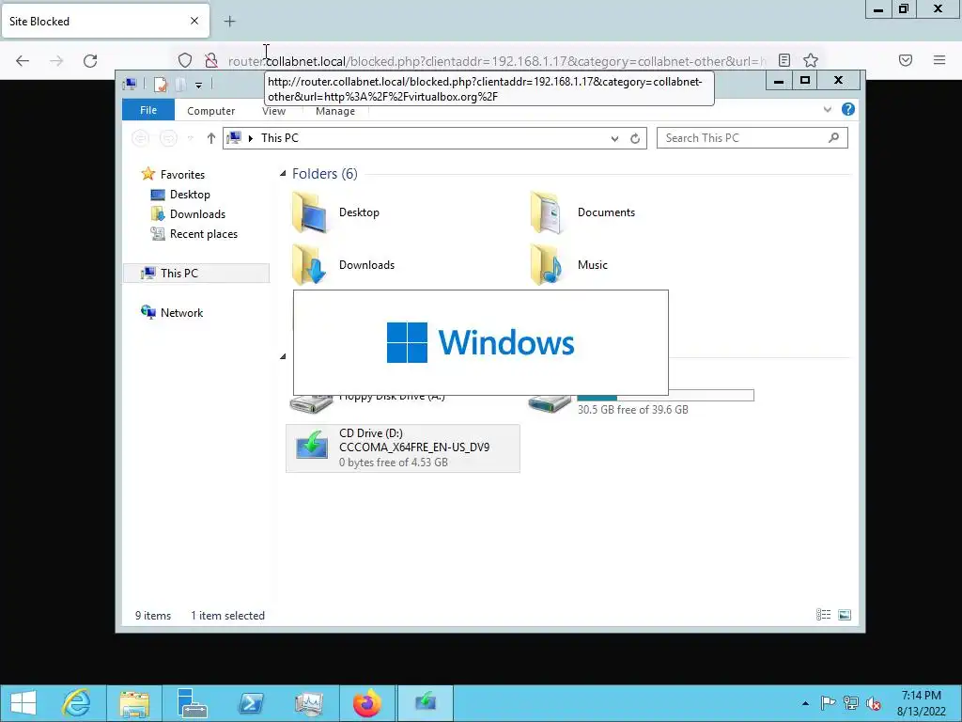Open Explorer help question mark
Viewport: 962px width, 722px height.
coord(848,109)
